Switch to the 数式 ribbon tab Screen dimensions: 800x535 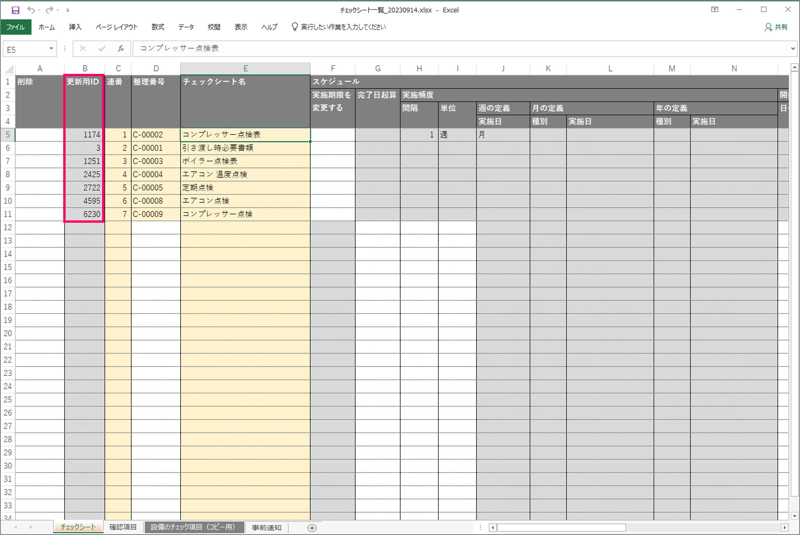click(x=157, y=27)
